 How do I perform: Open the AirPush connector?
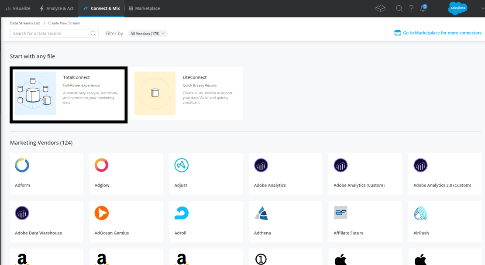point(420,213)
